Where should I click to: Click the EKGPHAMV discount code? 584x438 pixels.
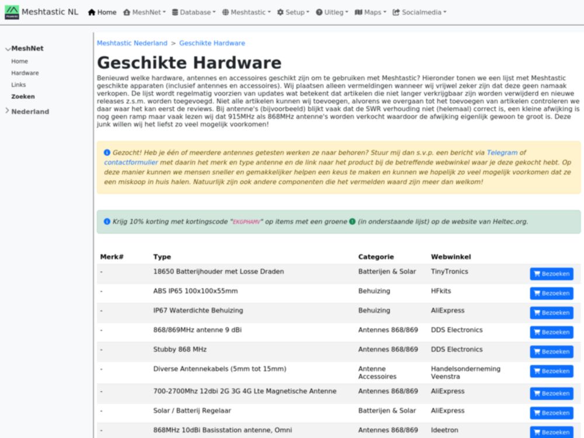coord(246,221)
